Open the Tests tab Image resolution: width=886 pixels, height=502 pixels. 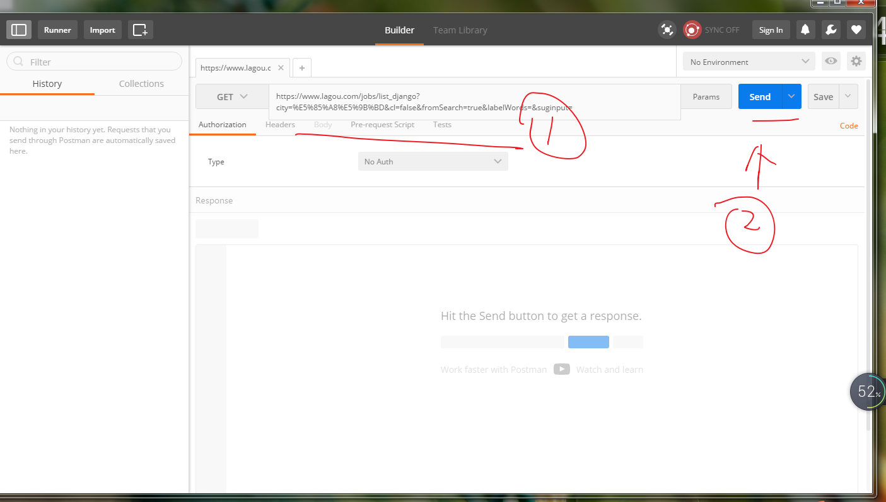click(x=442, y=125)
